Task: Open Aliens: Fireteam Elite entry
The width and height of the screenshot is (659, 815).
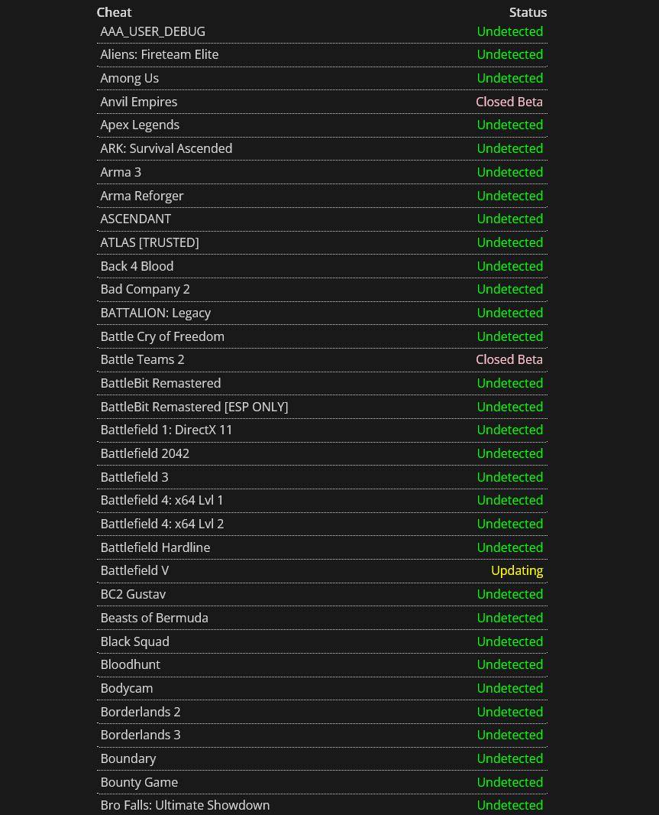Action: pyautogui.click(x=159, y=54)
